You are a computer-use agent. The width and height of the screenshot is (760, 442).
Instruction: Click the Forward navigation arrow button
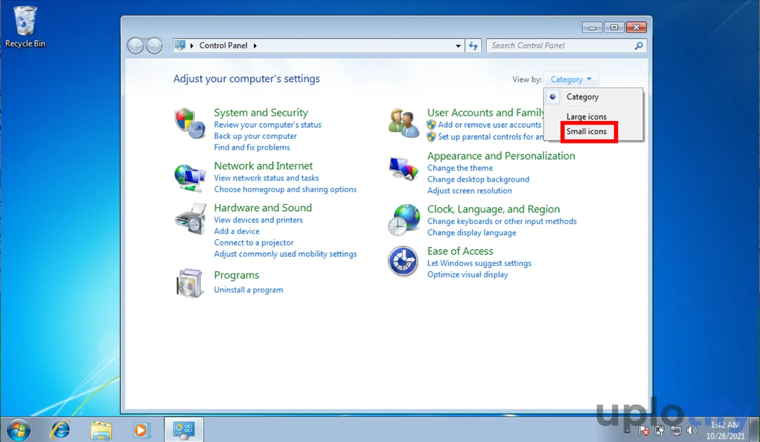tap(154, 46)
